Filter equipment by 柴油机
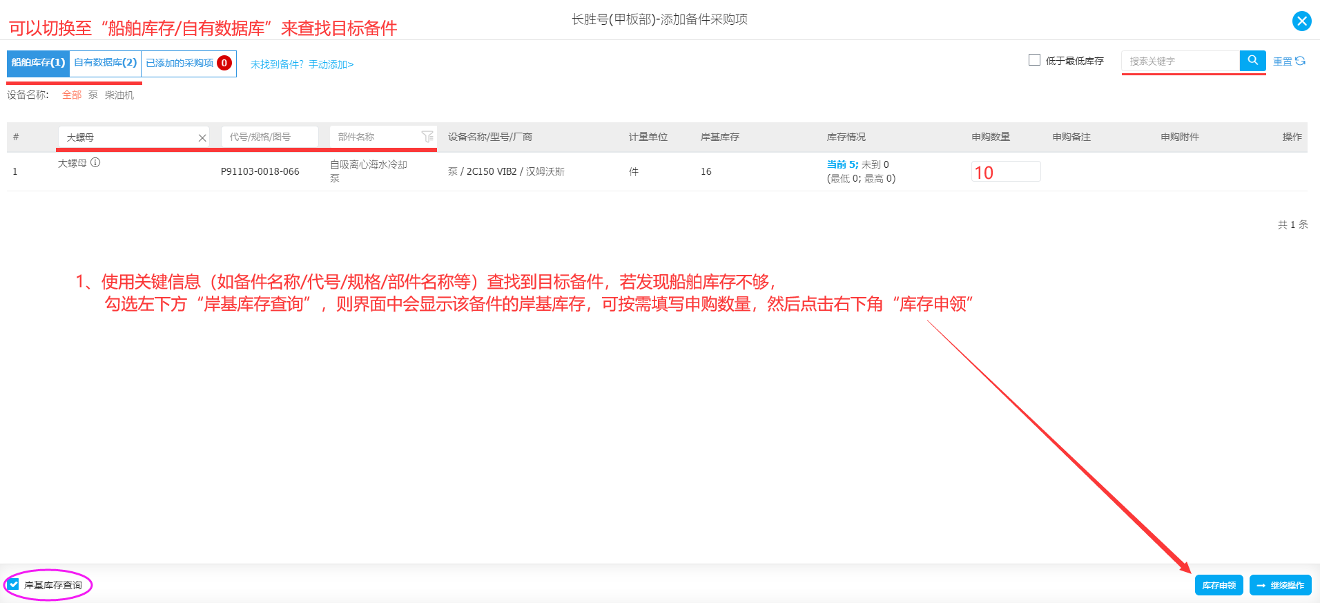 119,95
